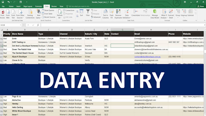Click row 133 header

(x=2, y=100)
